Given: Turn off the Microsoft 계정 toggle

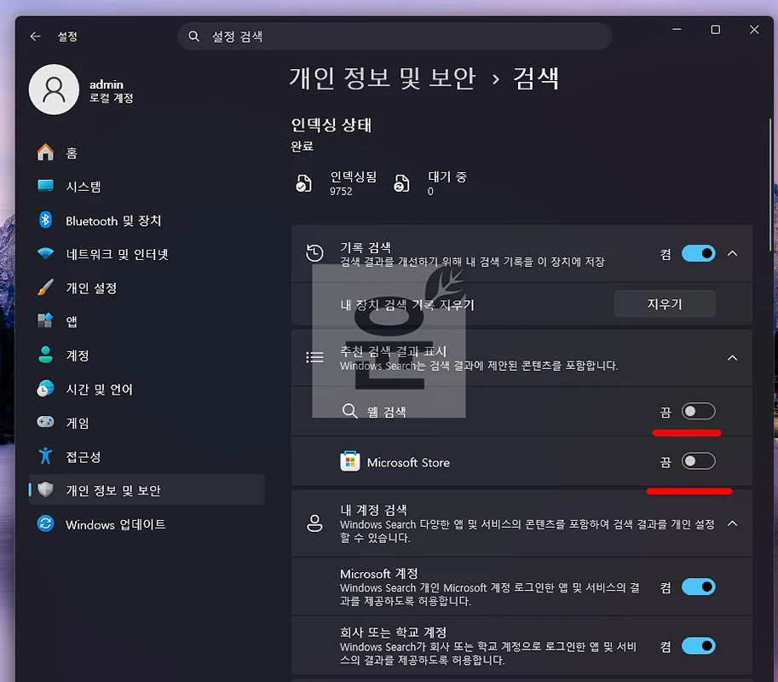Looking at the screenshot, I should coord(699,587).
